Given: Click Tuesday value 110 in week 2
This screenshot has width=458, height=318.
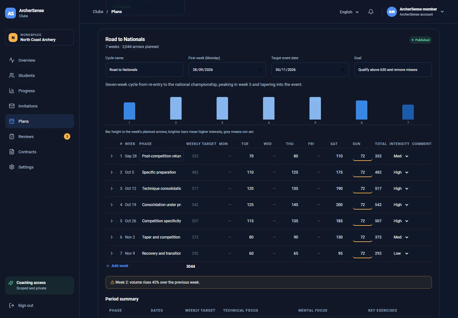Looking at the screenshot, I should (250, 172).
